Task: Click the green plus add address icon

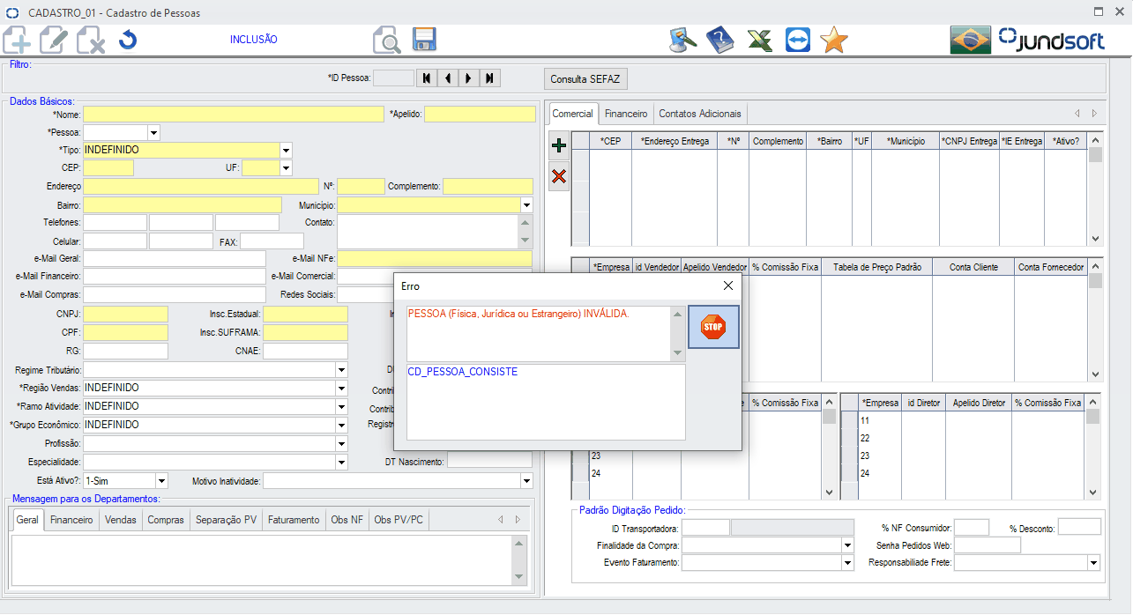Action: pos(558,144)
